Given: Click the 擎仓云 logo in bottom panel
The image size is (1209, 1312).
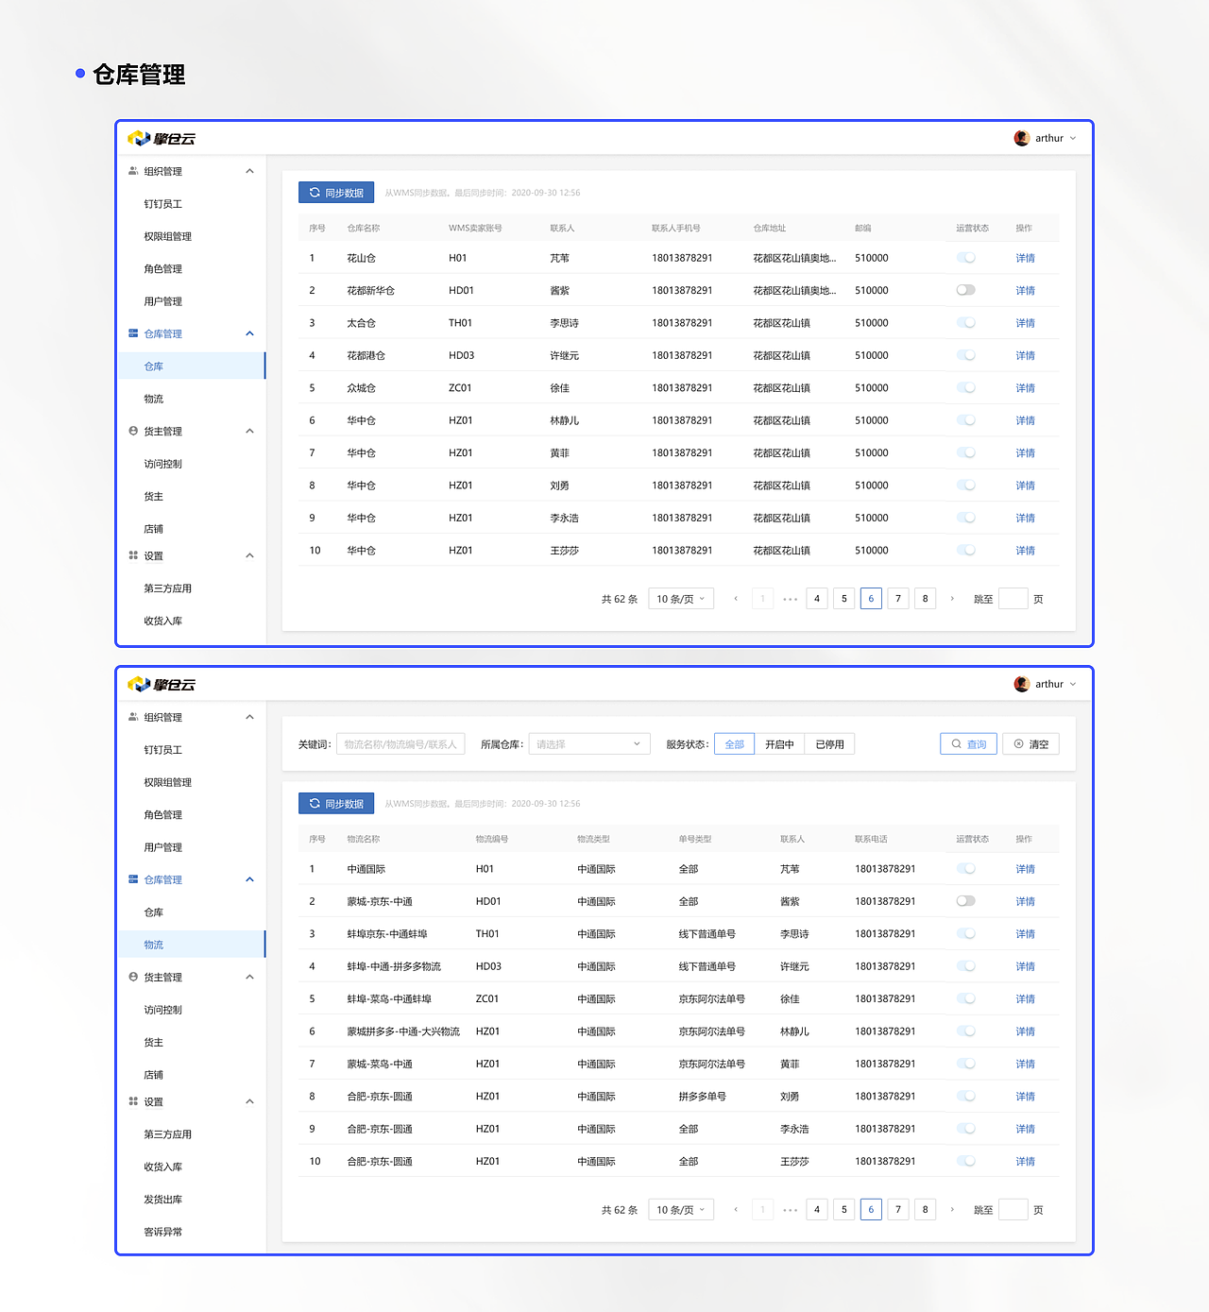Looking at the screenshot, I should [162, 685].
